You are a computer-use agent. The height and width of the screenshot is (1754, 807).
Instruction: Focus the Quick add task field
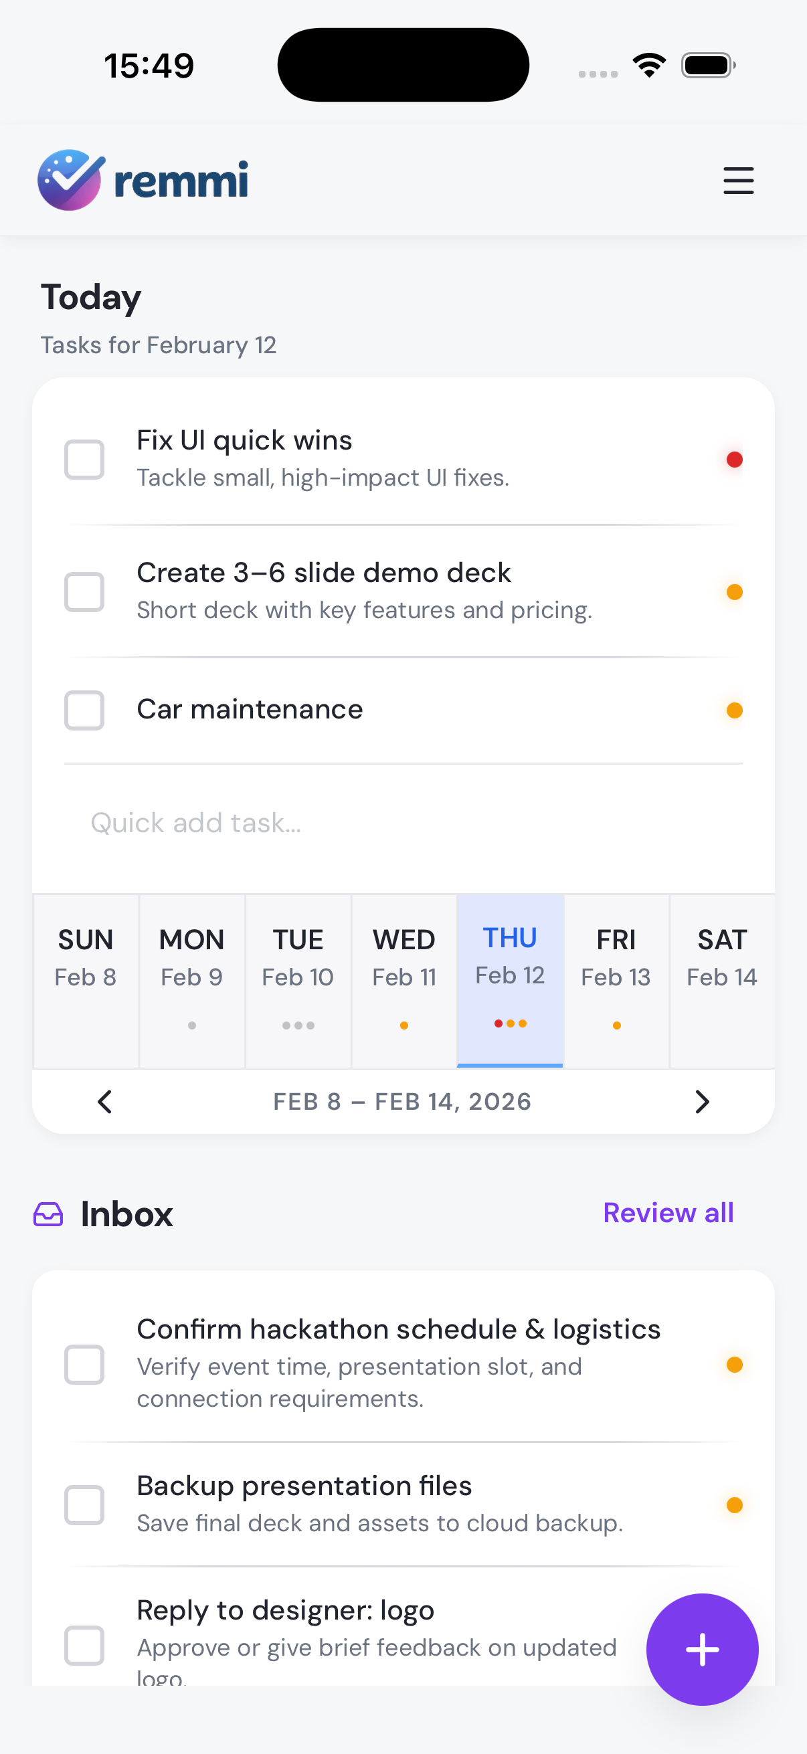[401, 823]
